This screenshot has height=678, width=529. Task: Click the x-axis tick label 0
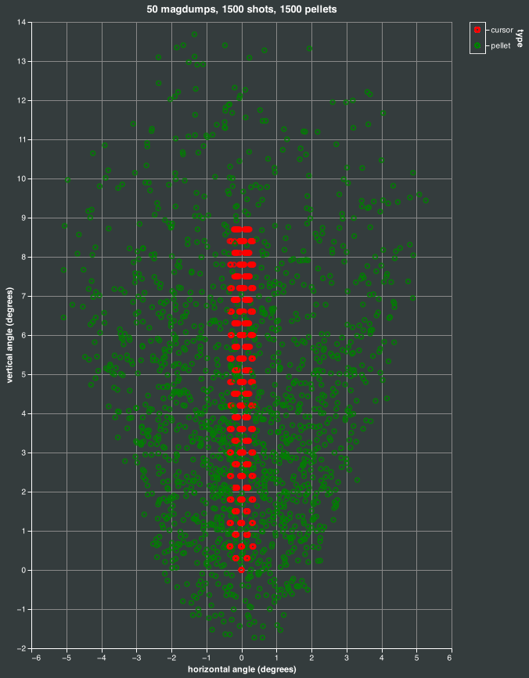click(x=242, y=658)
